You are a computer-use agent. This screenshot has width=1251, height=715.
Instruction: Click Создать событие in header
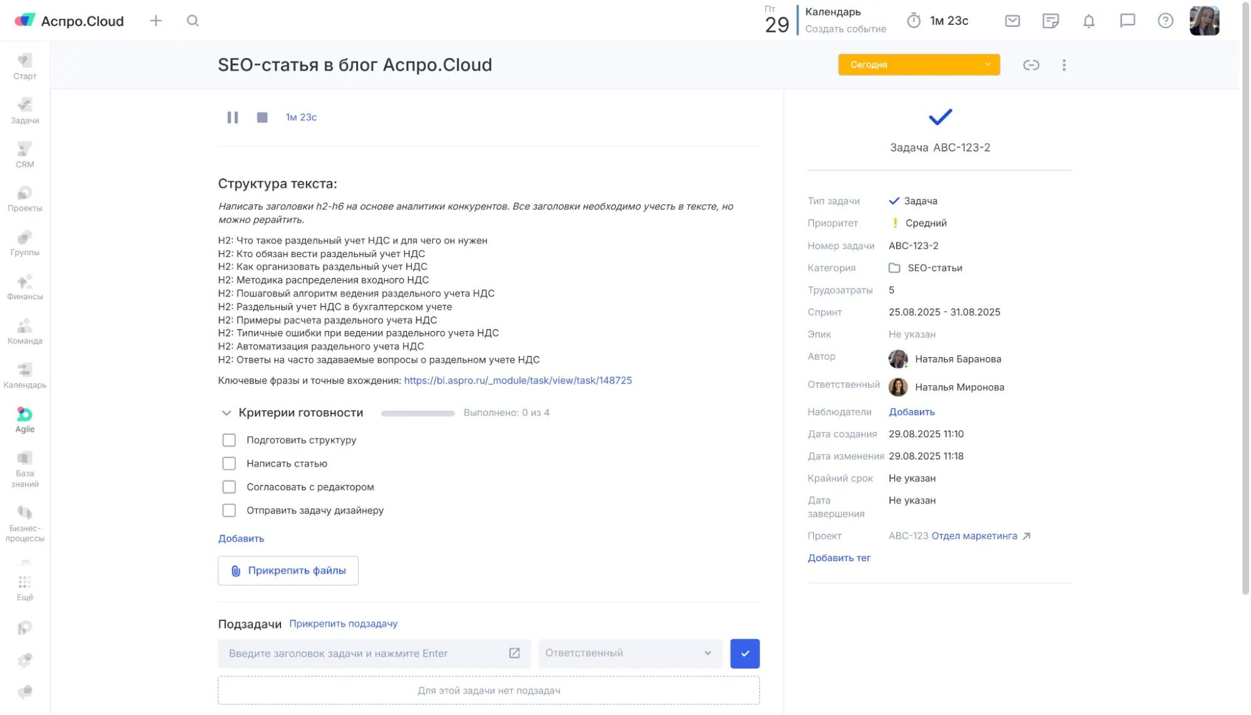845,29
